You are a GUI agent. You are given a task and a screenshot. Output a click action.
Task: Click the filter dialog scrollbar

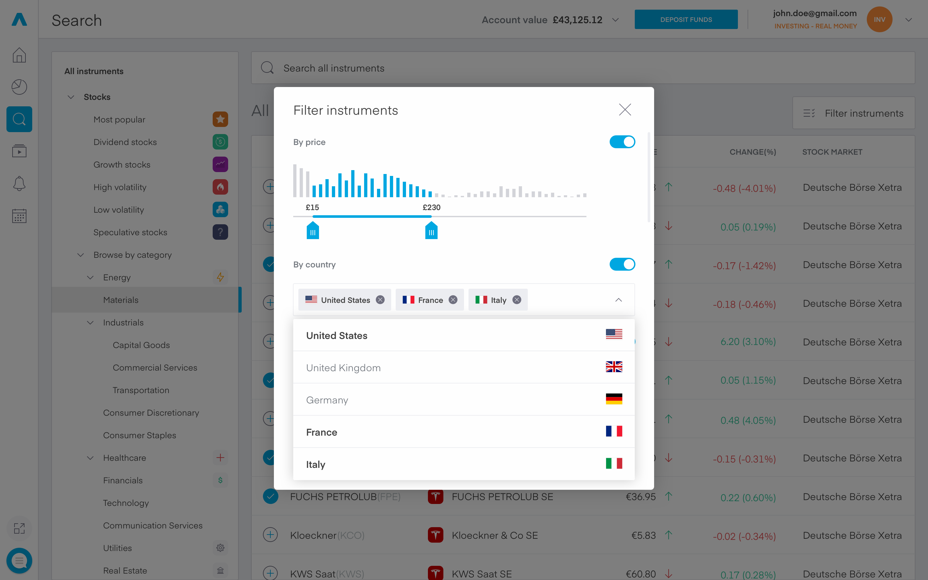pyautogui.click(x=649, y=177)
